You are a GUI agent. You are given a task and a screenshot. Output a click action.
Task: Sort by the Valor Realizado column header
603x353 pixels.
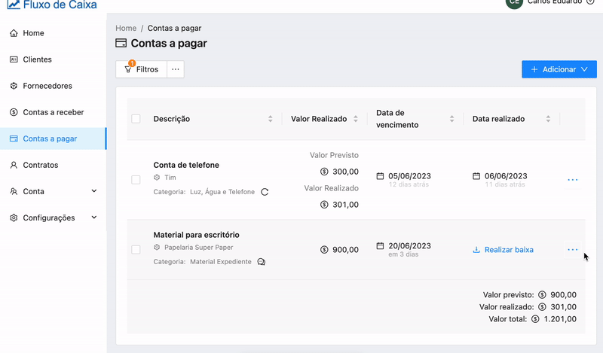pyautogui.click(x=319, y=119)
